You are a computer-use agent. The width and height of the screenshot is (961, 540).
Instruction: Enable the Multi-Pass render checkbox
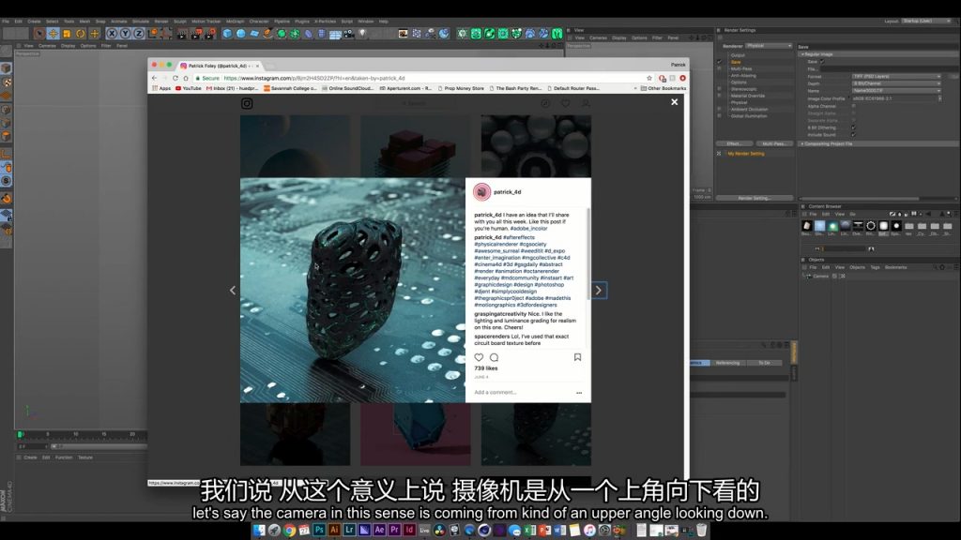pyautogui.click(x=720, y=68)
